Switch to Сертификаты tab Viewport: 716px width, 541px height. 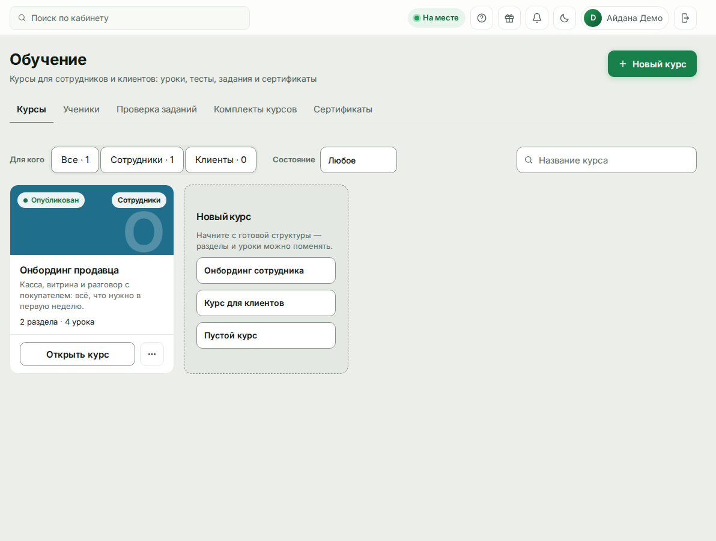343,109
